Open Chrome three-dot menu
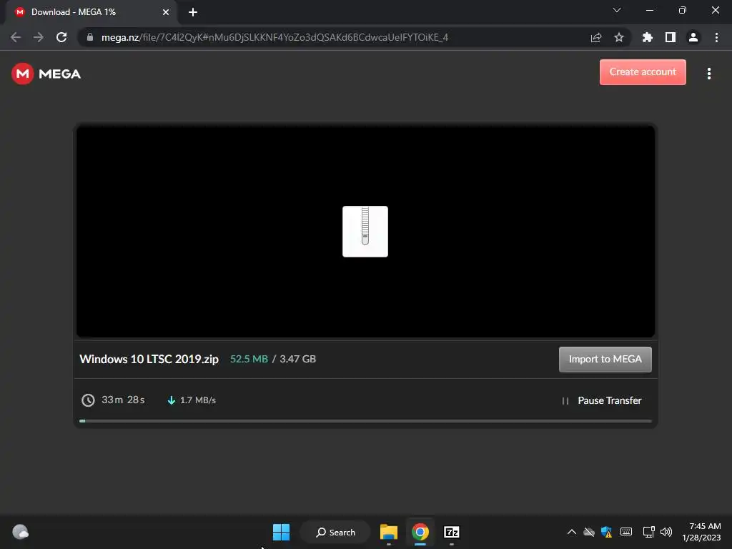 (716, 37)
